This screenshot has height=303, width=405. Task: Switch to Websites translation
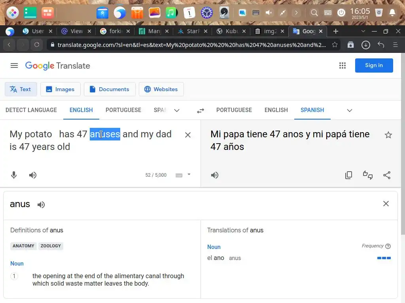[161, 89]
